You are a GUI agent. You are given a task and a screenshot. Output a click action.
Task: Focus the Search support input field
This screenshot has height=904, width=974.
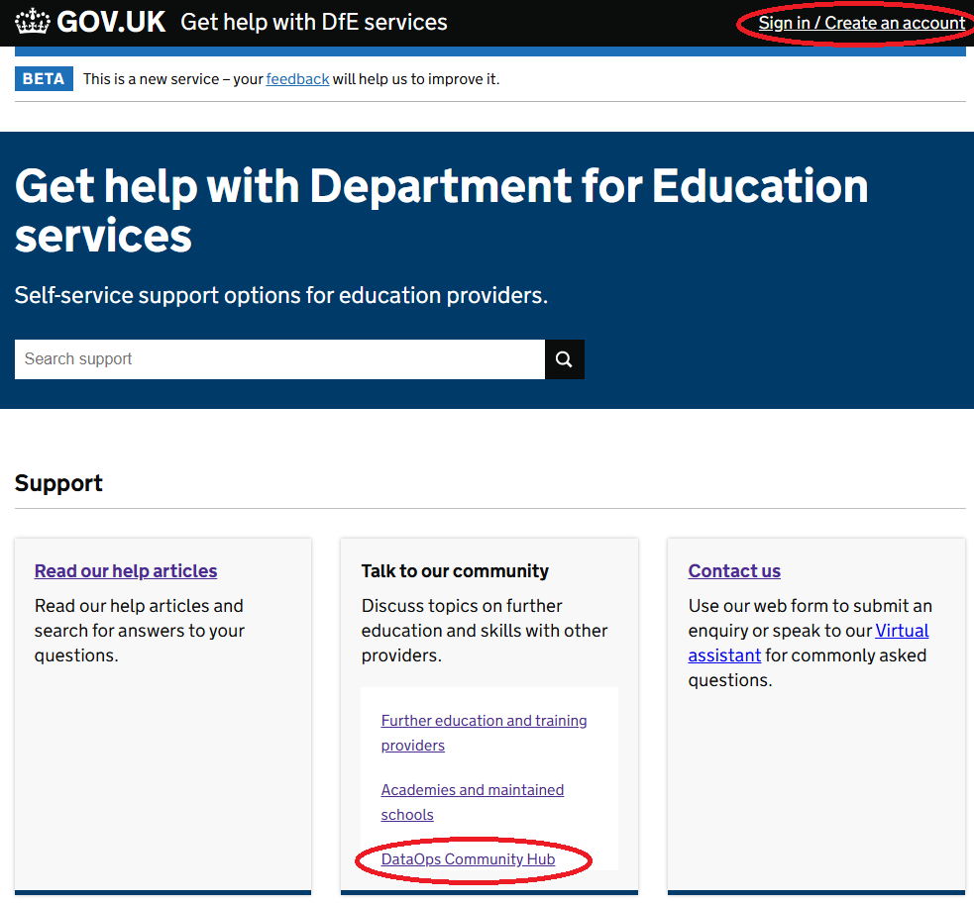280,359
